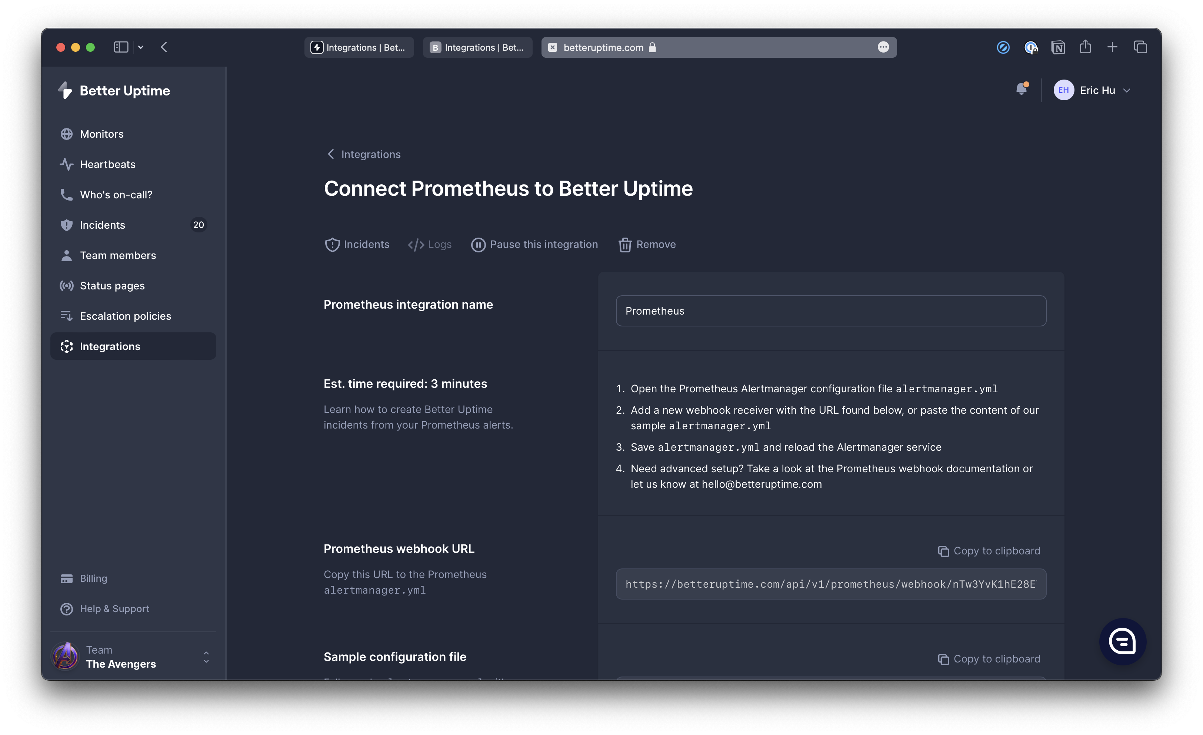Click the Incidents badge showing 20
Screen dimensions: 1203x735
[198, 225]
